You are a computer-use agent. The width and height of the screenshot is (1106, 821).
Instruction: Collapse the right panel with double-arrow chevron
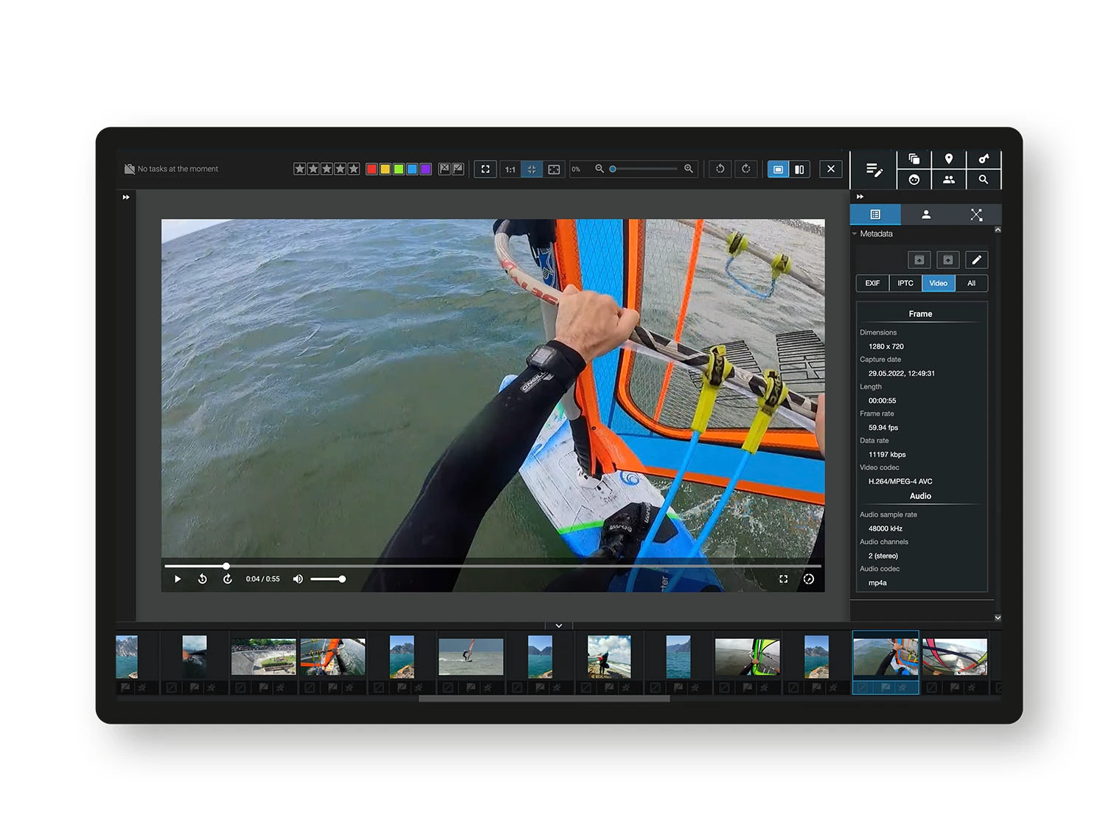[x=860, y=197]
